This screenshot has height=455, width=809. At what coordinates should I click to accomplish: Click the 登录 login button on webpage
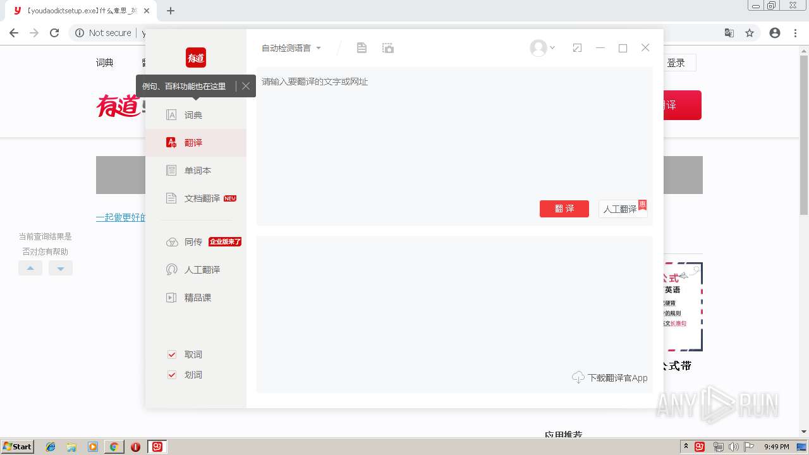point(676,63)
